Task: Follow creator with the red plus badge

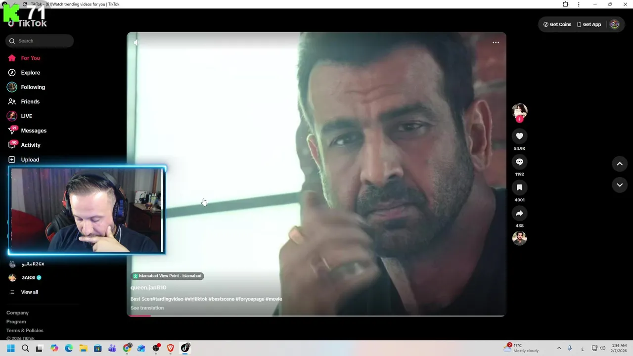Action: click(x=519, y=119)
